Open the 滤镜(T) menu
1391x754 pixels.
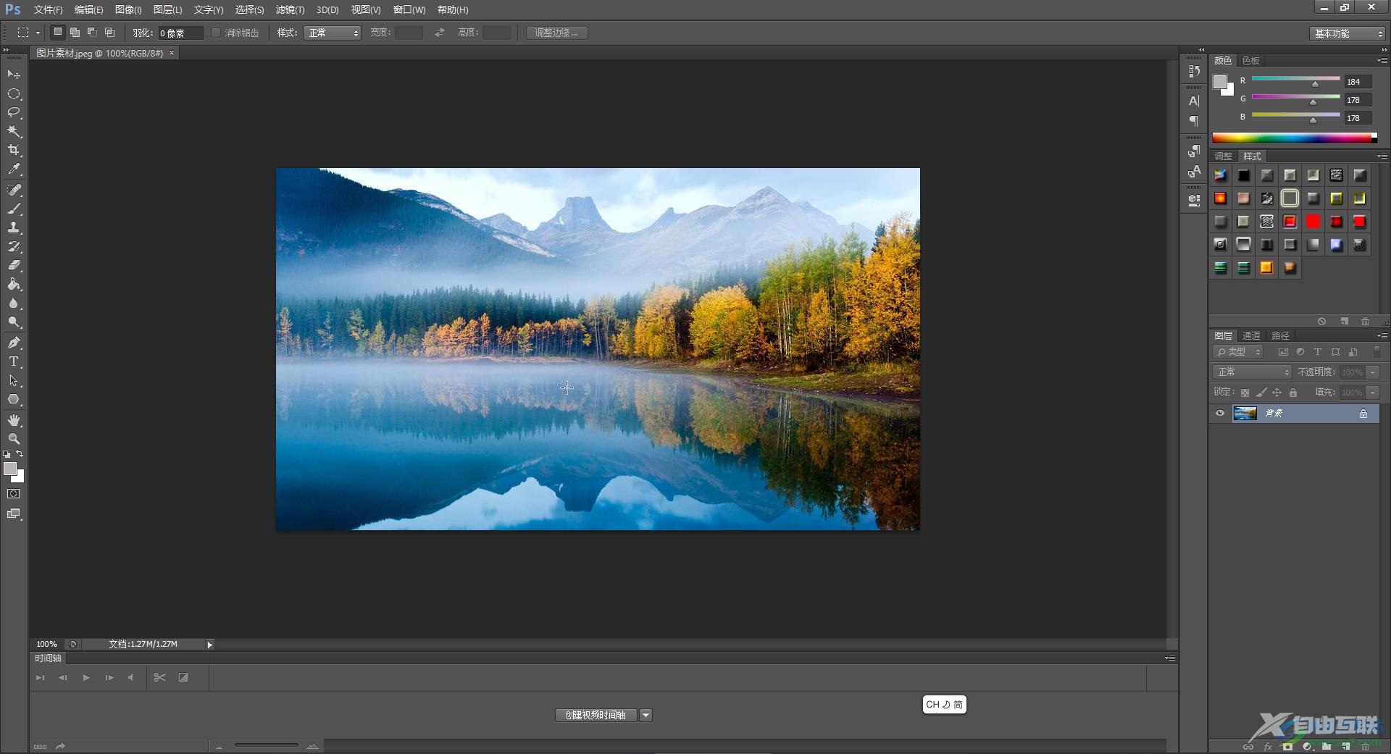[x=290, y=9]
